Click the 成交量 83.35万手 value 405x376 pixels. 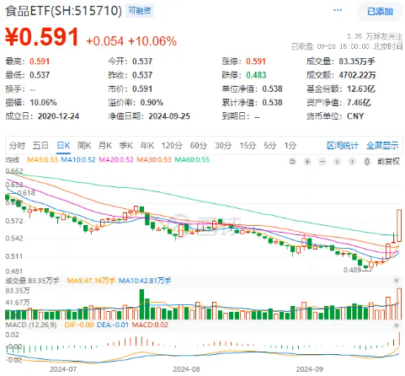357,62
